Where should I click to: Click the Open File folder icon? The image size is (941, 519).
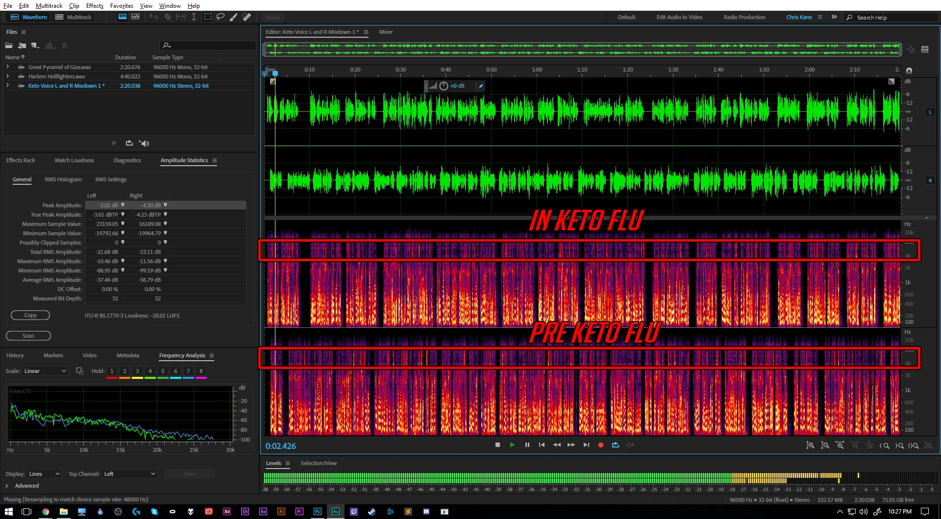(9, 46)
